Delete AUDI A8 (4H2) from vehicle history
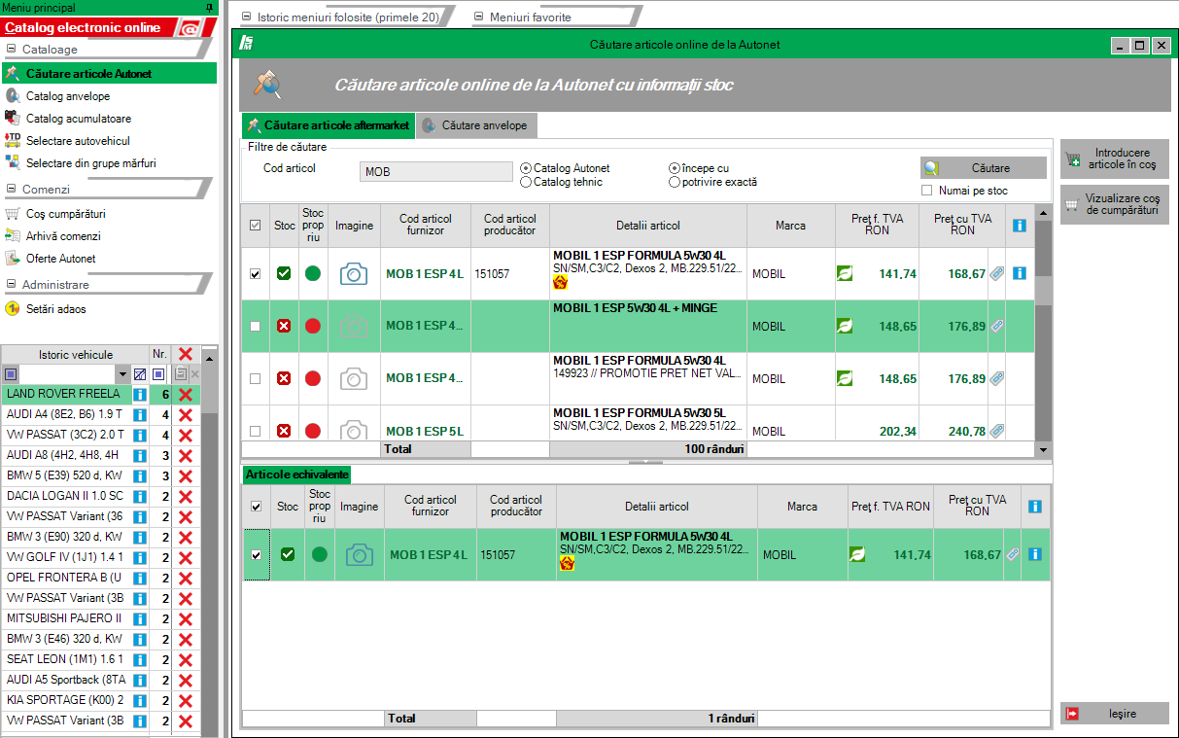 185,455
